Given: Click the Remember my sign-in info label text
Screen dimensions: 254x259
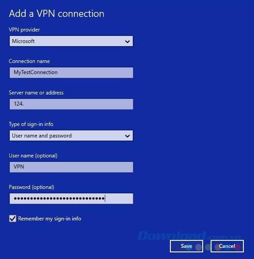Looking at the screenshot, I should [50, 219].
